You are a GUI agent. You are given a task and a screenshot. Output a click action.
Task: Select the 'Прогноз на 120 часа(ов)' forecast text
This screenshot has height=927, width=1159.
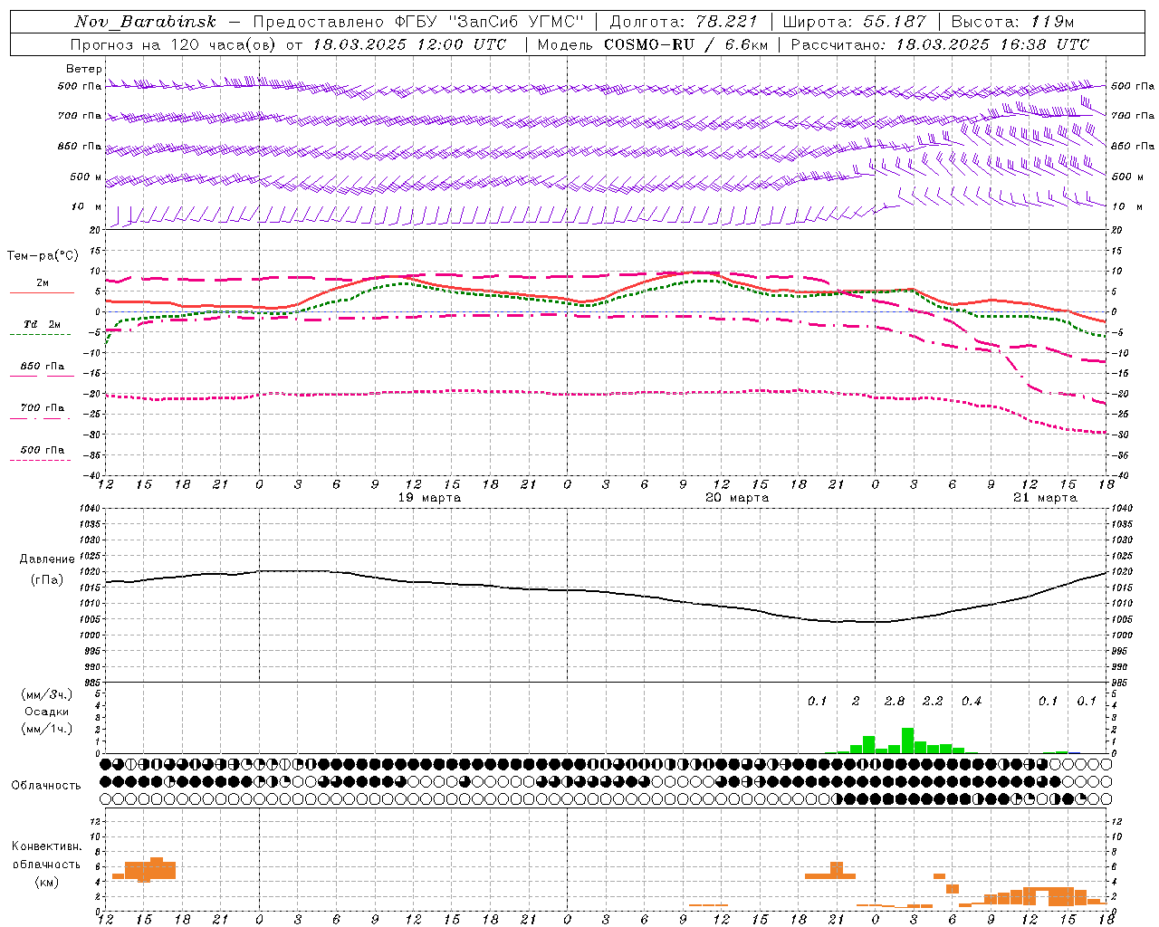tap(175, 44)
